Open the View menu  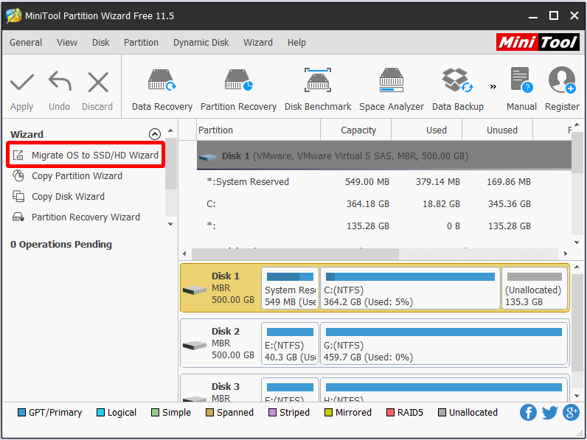pos(67,42)
